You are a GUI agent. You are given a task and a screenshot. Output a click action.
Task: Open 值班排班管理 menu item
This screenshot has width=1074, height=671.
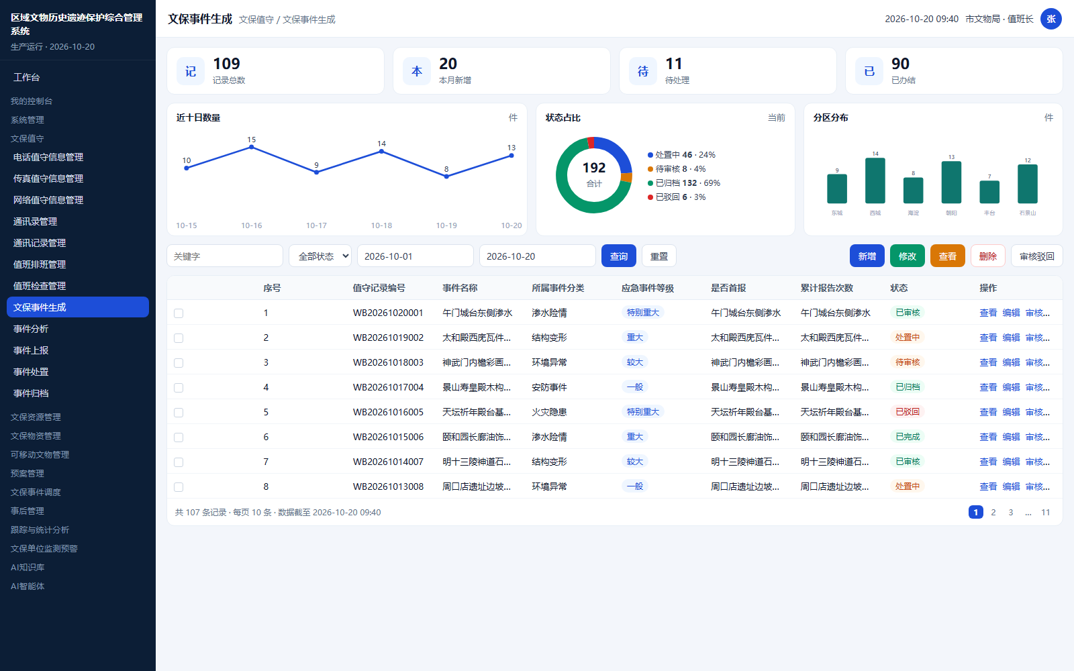coord(78,264)
